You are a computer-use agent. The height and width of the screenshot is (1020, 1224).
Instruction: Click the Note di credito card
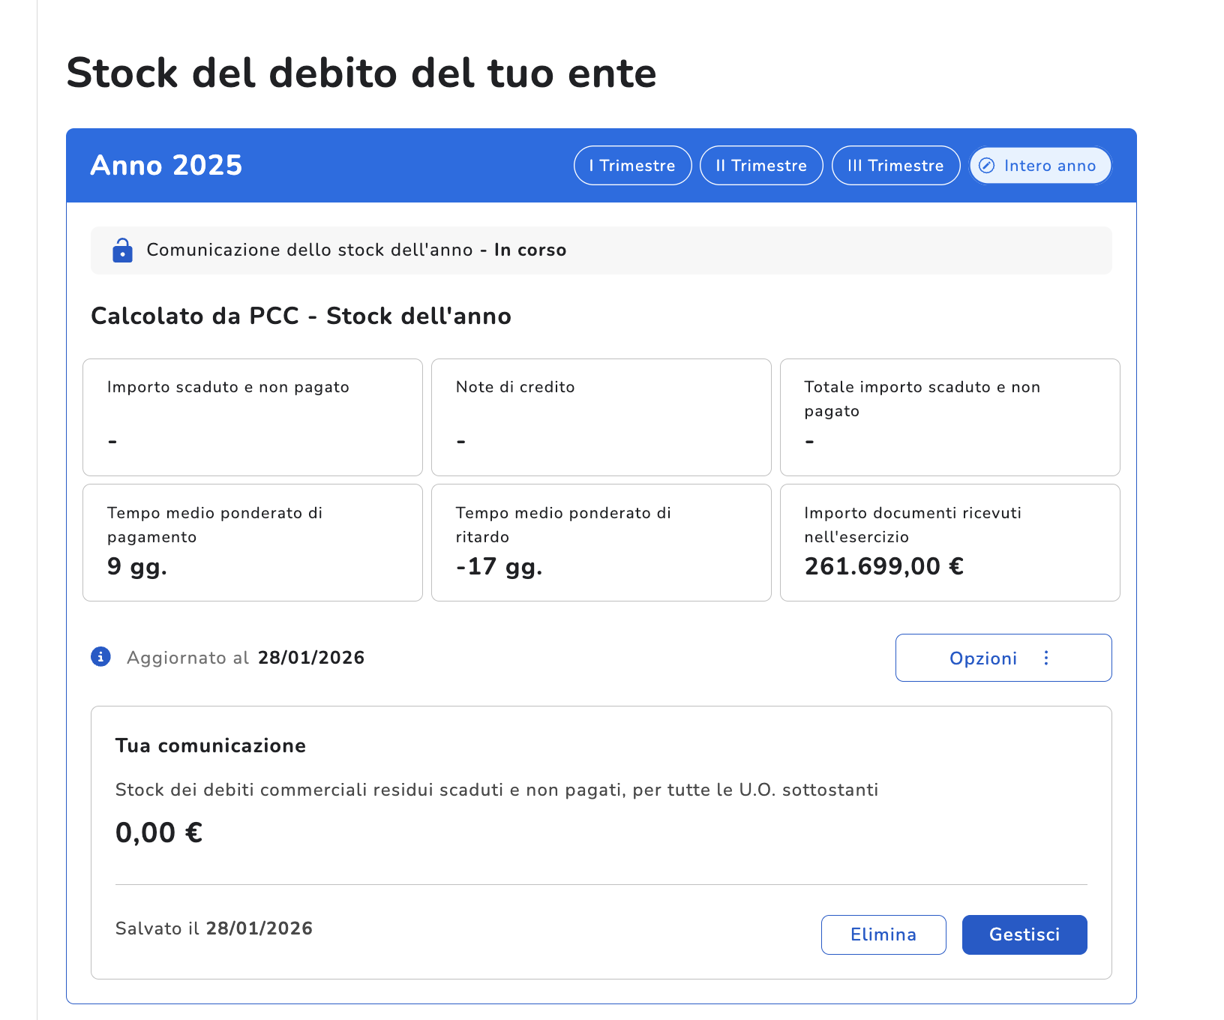[x=601, y=417]
